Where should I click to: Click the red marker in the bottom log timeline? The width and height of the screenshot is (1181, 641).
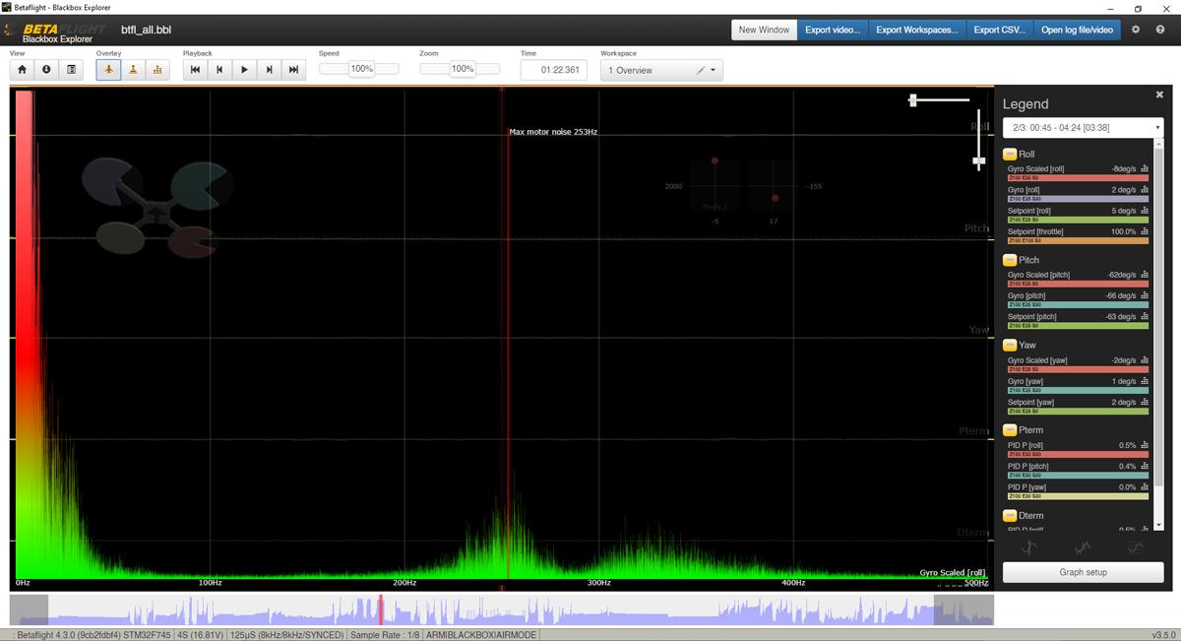click(x=381, y=609)
